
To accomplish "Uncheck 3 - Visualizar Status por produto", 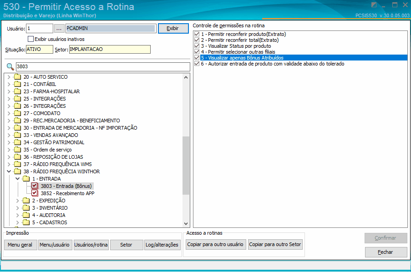I will (197, 46).
